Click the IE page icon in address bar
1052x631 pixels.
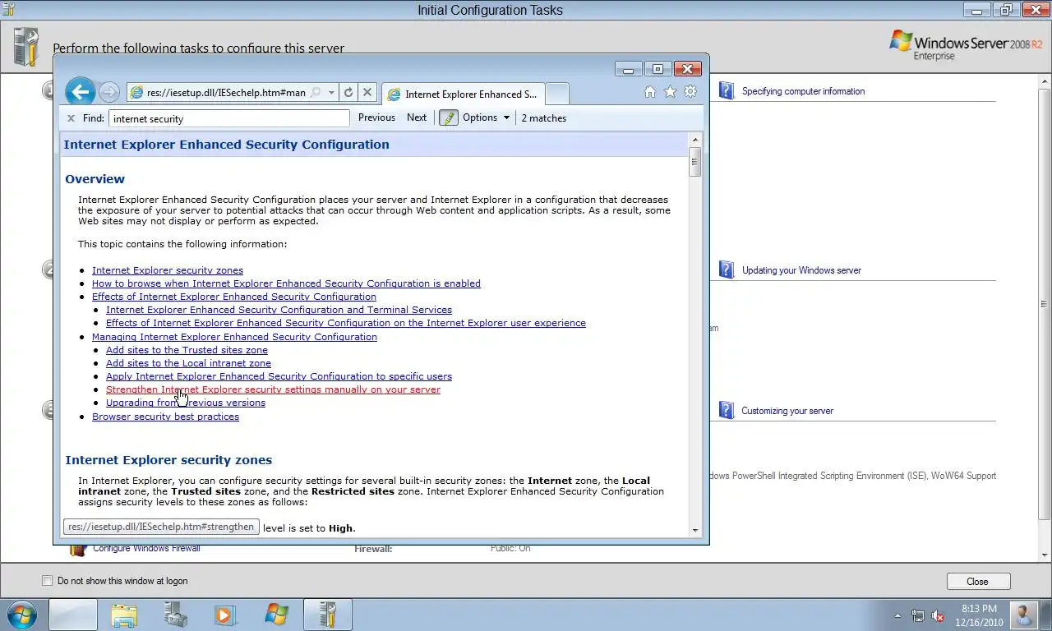click(136, 93)
